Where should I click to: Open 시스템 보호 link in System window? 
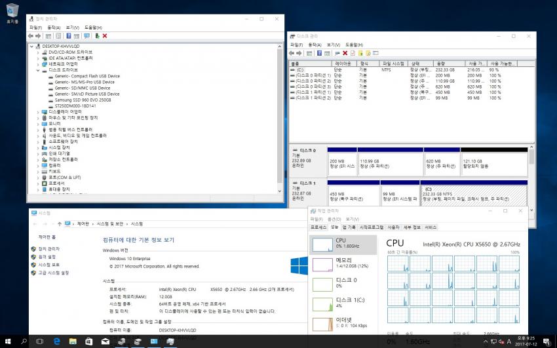(x=49, y=265)
